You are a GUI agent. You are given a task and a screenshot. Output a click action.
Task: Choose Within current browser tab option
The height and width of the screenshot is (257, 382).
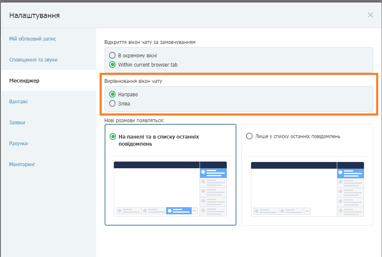point(112,64)
